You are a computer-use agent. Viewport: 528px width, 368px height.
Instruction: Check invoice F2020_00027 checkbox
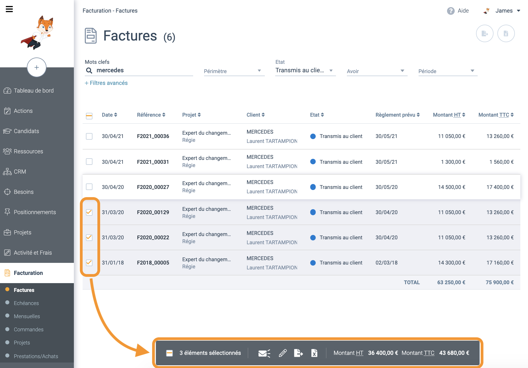tap(89, 187)
